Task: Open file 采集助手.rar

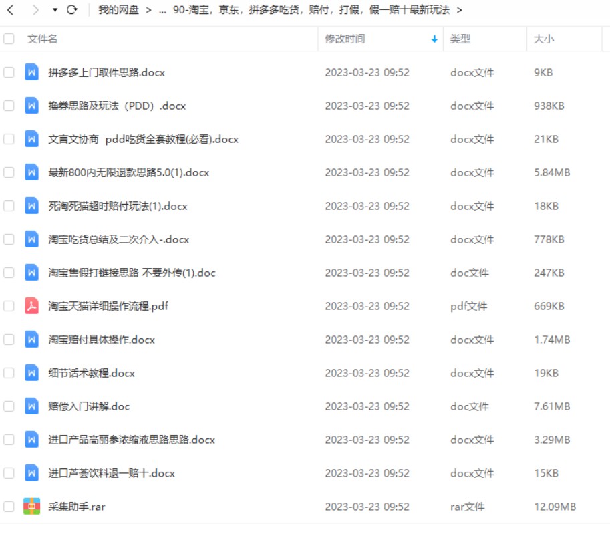Action: pyautogui.click(x=77, y=507)
